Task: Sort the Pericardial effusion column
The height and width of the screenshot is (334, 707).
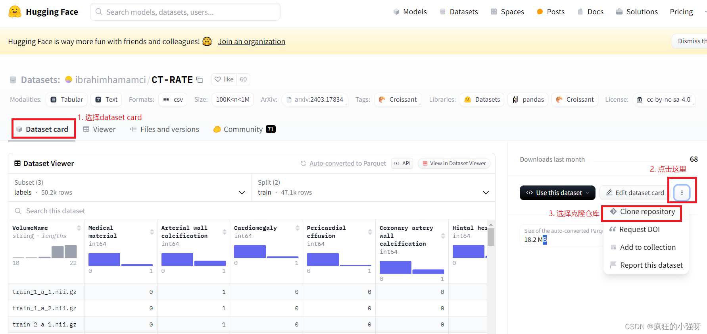Action: click(x=370, y=232)
